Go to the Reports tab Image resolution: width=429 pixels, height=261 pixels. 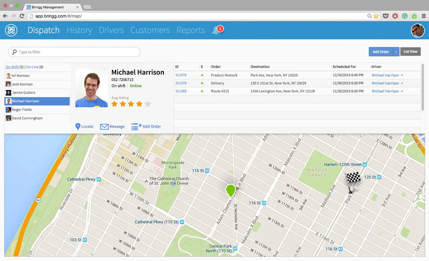[190, 30]
